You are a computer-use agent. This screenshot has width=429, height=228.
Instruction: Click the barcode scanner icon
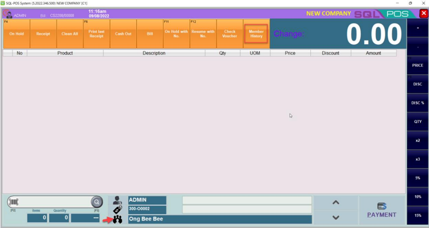pos(13,202)
